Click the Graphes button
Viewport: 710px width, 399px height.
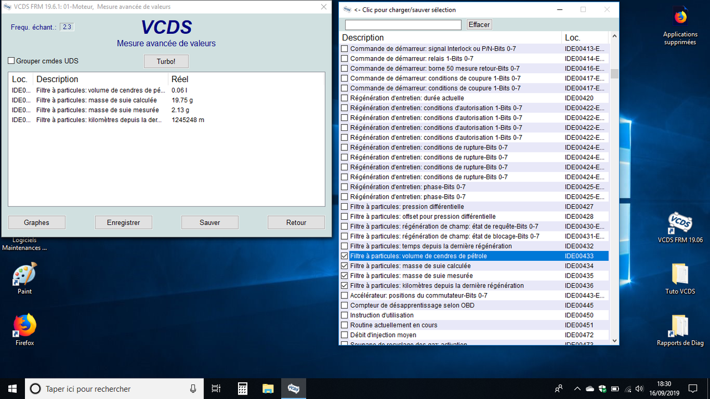37,223
